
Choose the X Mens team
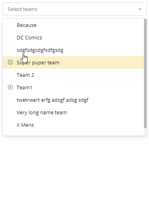coord(73,125)
